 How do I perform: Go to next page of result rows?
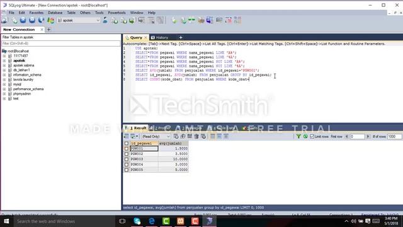click(368, 136)
